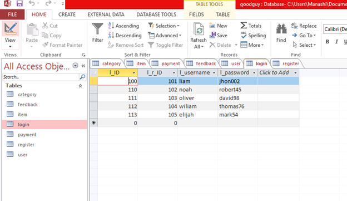
Task: Switch to the category document tab
Action: pos(107,63)
